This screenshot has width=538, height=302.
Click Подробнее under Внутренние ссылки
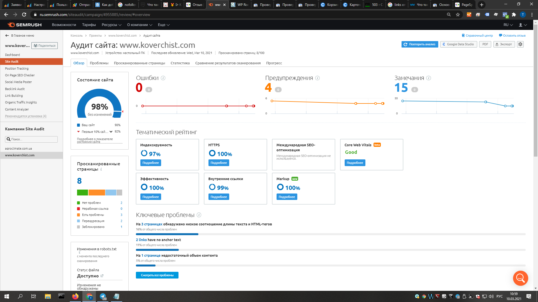point(219,197)
